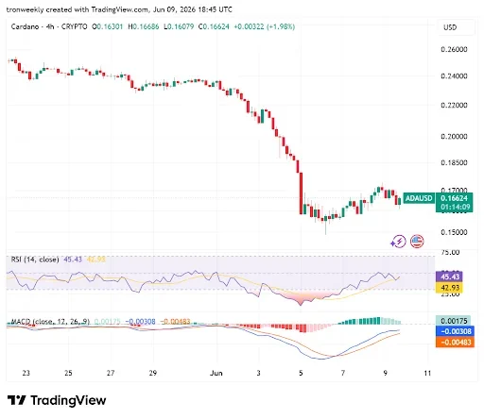Click the 7 date label on time axis
The image size is (484, 419).
coord(343,373)
